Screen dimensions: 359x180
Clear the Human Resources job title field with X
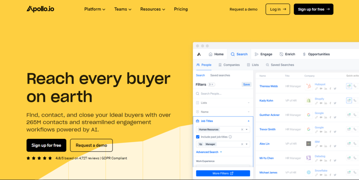coord(242,129)
